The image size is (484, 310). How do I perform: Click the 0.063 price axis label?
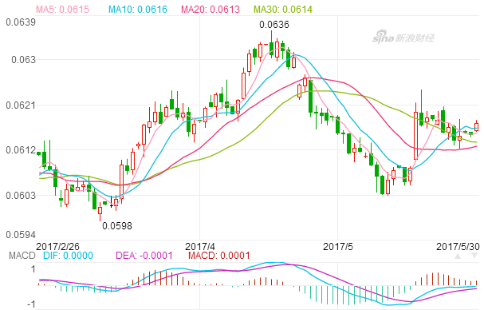point(23,59)
